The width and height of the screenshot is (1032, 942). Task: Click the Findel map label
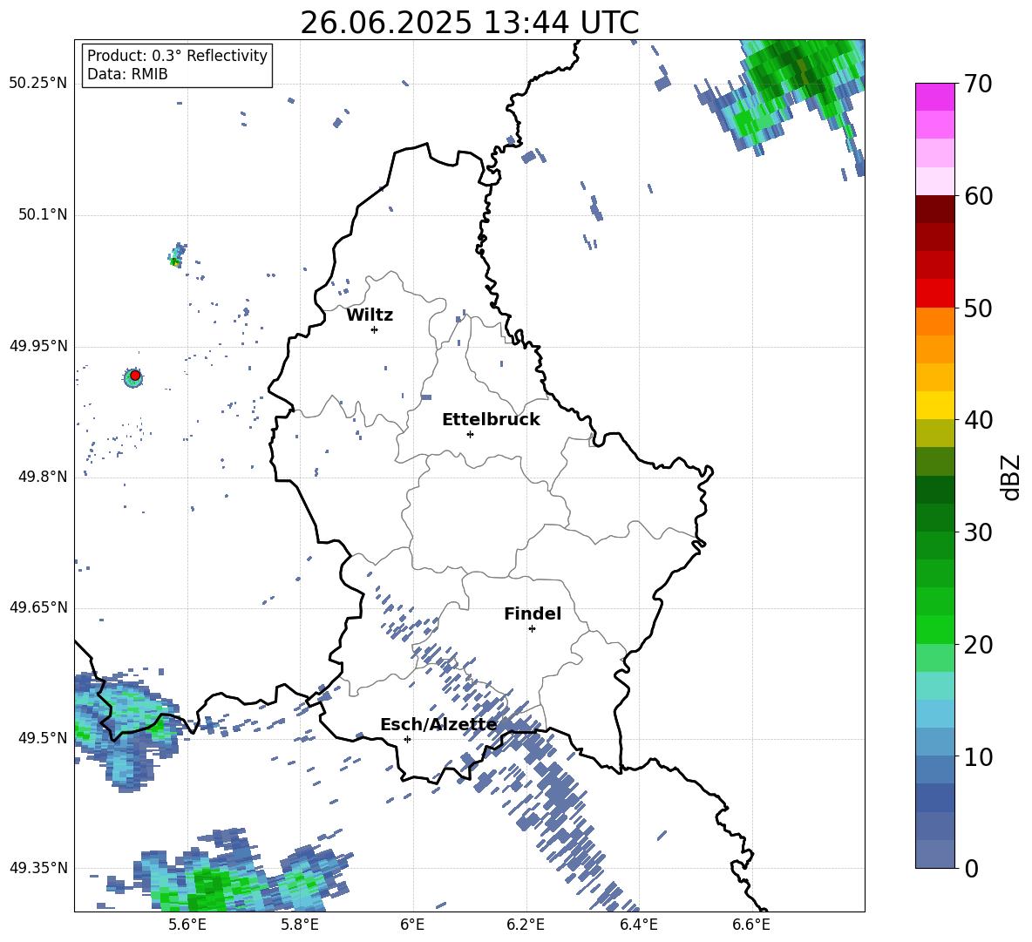pos(533,613)
